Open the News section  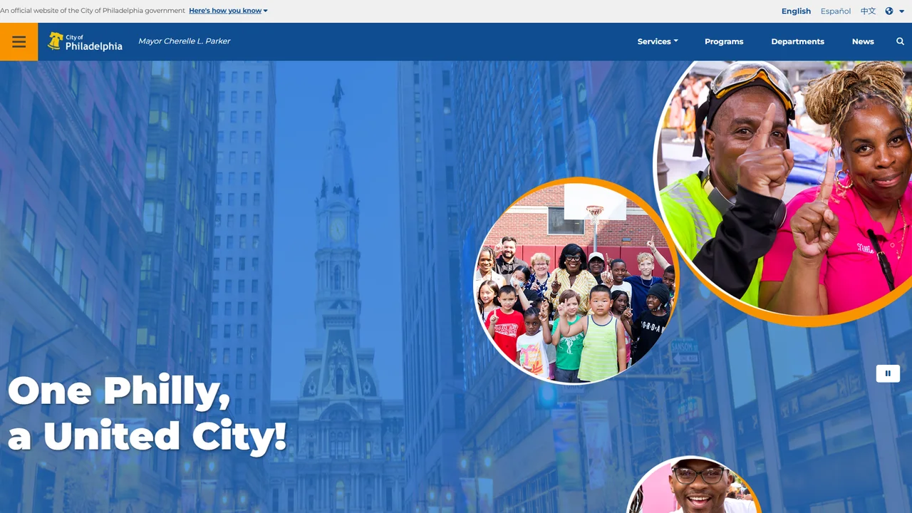click(863, 41)
